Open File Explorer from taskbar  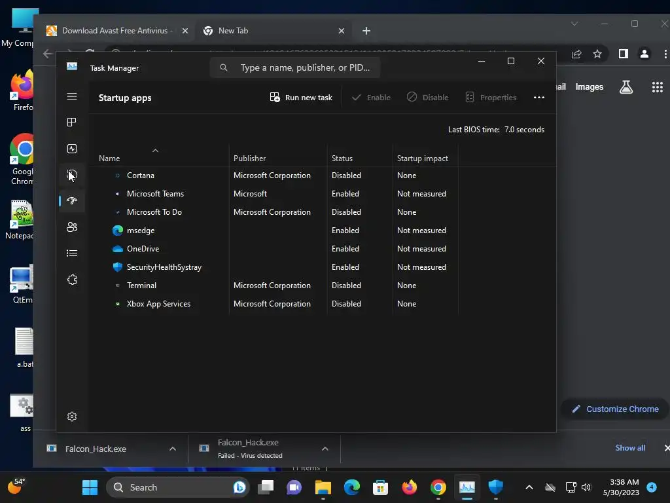(323, 487)
